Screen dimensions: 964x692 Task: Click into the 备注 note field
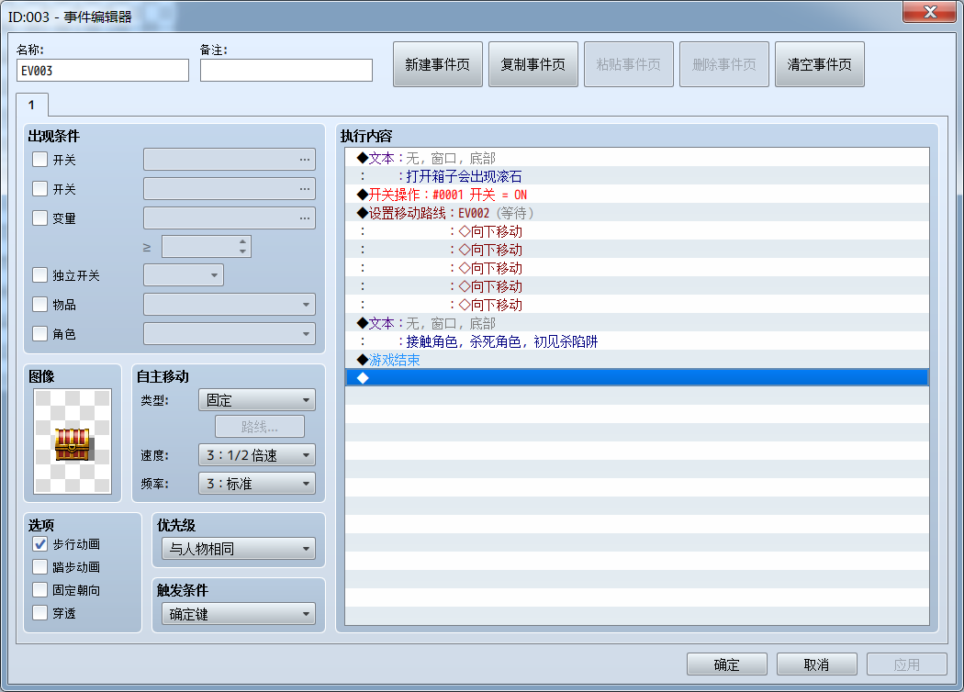coord(286,70)
